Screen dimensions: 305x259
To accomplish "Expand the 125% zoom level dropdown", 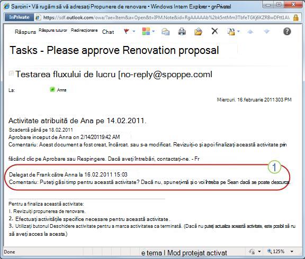I will (292, 252).
